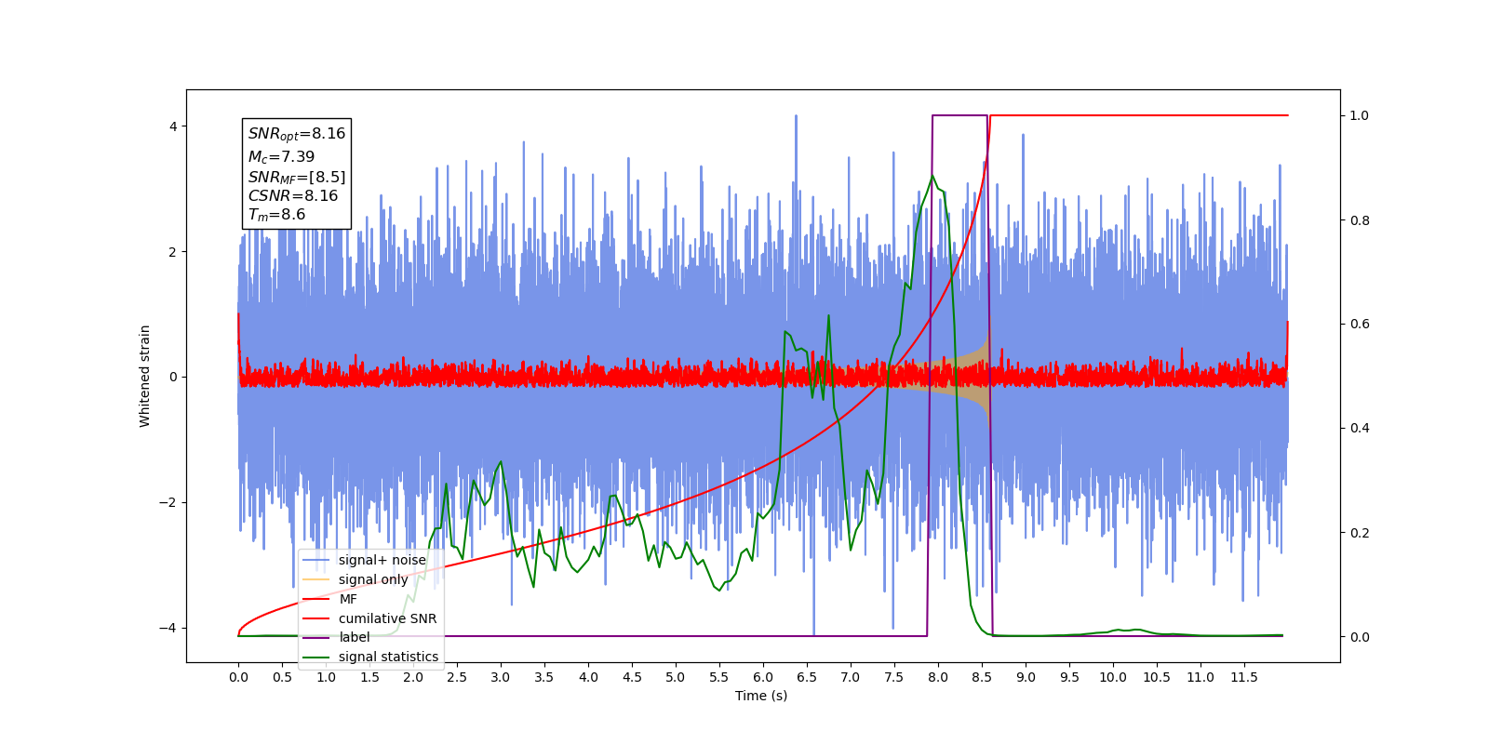Viewport: 1489px width, 744px height.
Task: Click the green signal statistics peak near 8.0
Action: [x=932, y=177]
